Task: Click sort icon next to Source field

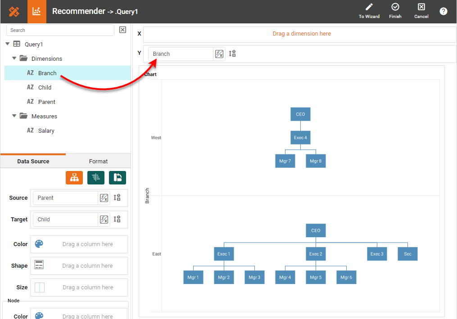Action: (117, 198)
